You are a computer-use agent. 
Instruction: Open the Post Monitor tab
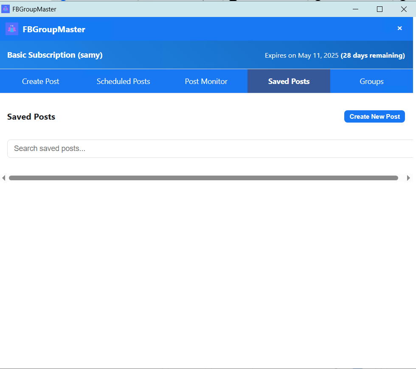206,81
